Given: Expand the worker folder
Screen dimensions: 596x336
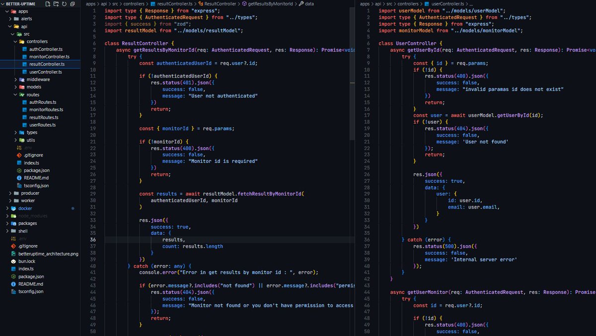Looking at the screenshot, I should click(10, 201).
